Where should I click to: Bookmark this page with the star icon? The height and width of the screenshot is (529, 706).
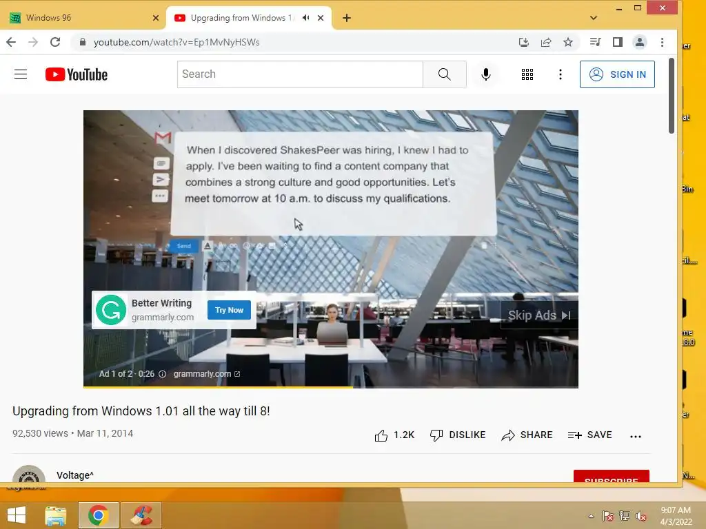pos(568,42)
